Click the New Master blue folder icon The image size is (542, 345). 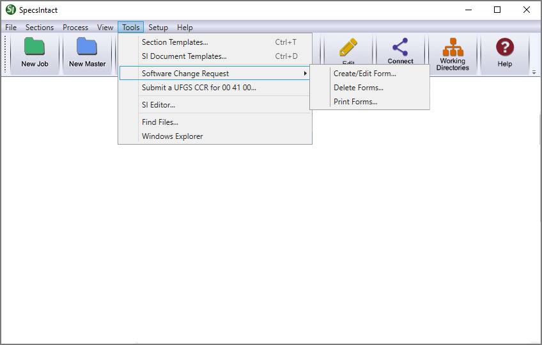tap(87, 46)
